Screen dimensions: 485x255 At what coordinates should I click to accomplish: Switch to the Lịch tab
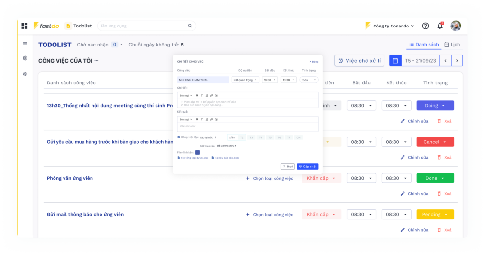click(452, 45)
